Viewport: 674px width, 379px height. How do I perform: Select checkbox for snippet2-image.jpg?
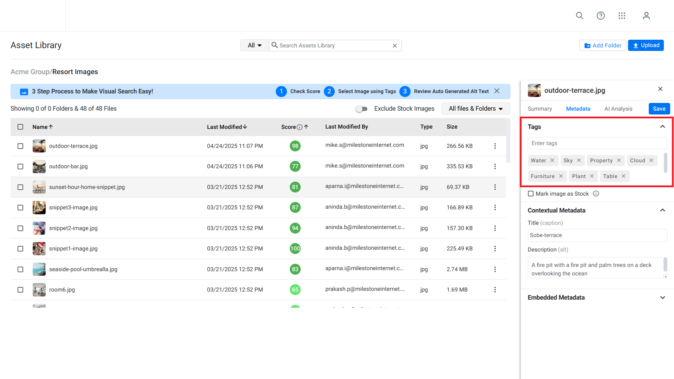tap(20, 228)
